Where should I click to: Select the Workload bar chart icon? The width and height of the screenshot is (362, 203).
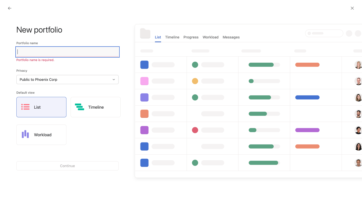(25, 135)
